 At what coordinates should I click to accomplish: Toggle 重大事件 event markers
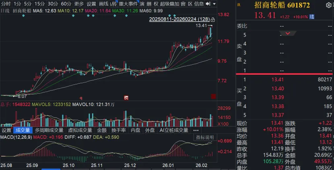tap(128, 4)
